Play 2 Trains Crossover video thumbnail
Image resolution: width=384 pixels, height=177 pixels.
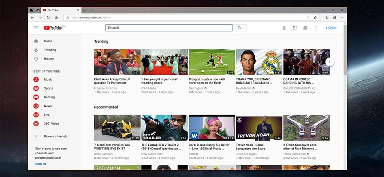[306, 128]
